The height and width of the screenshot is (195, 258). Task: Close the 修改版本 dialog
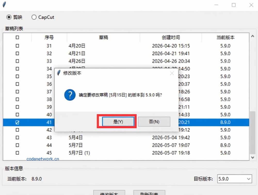[172, 73]
